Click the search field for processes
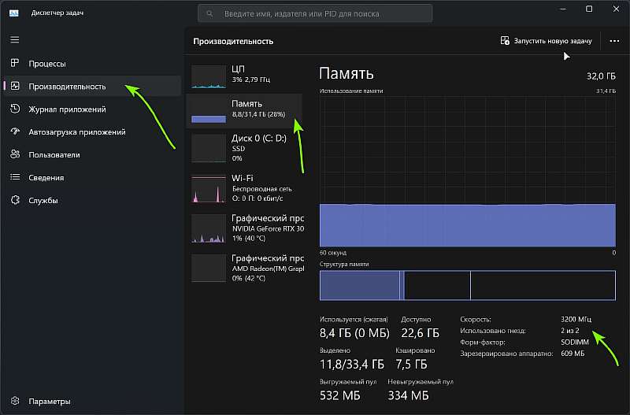Screen dimensions: 630x415 315,13
